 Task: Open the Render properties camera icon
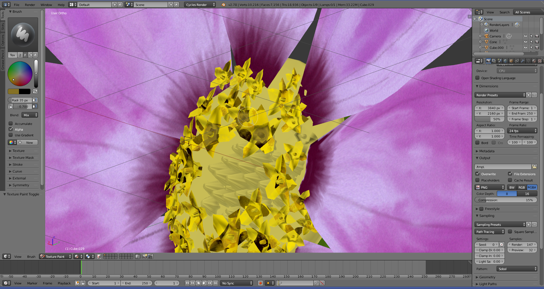click(x=488, y=61)
